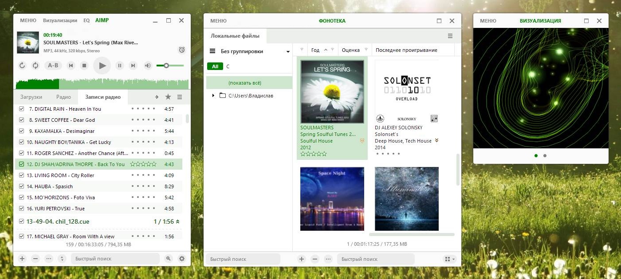Uncheck track 12 DJ SHAH/ADRINA THORPE
Image resolution: width=621 pixels, height=279 pixels.
tap(22, 164)
